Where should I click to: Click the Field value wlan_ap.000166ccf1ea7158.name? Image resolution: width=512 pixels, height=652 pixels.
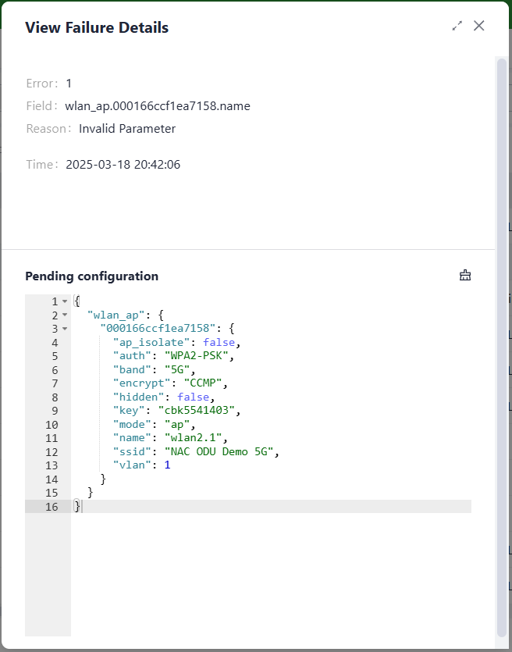pyautogui.click(x=158, y=106)
